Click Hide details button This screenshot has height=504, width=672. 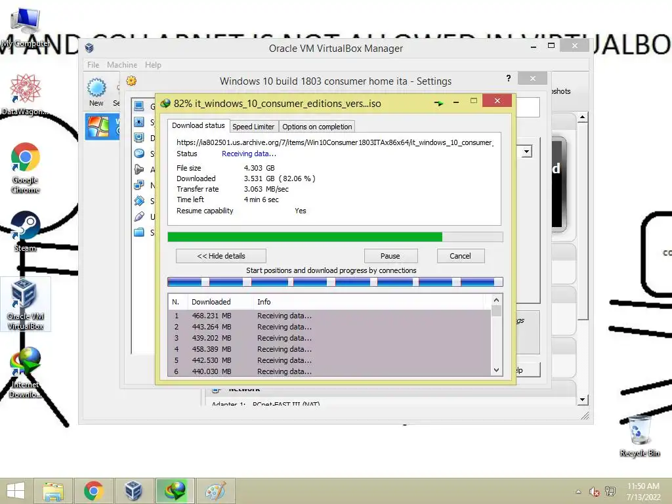221,256
